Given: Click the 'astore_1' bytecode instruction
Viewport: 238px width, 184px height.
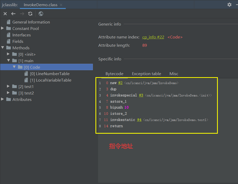Looking at the screenshot, I should tap(118, 101).
